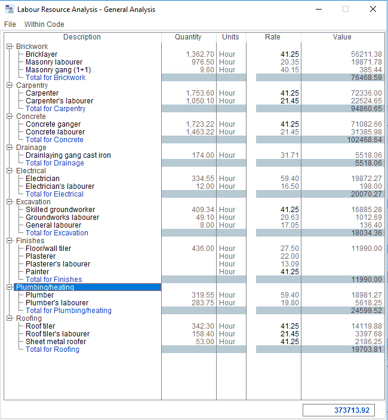Select the Electrician tree item

pos(42,179)
